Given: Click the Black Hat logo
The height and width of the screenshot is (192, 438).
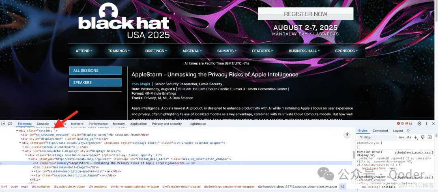Looking at the screenshot, I should pos(125,21).
